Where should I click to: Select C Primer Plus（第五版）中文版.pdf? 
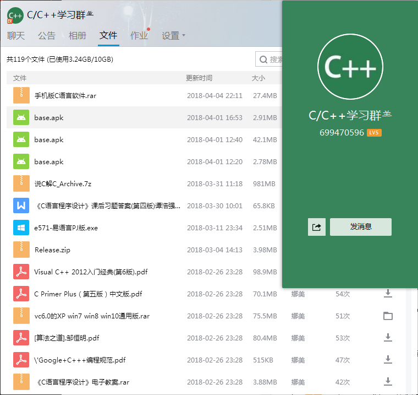point(88,294)
